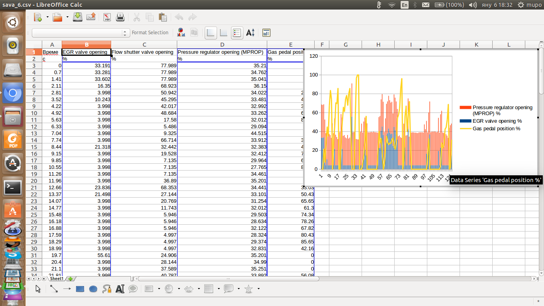The image size is (544, 306).
Task: Toggle horizontal grids on the chart
Action: point(211,33)
